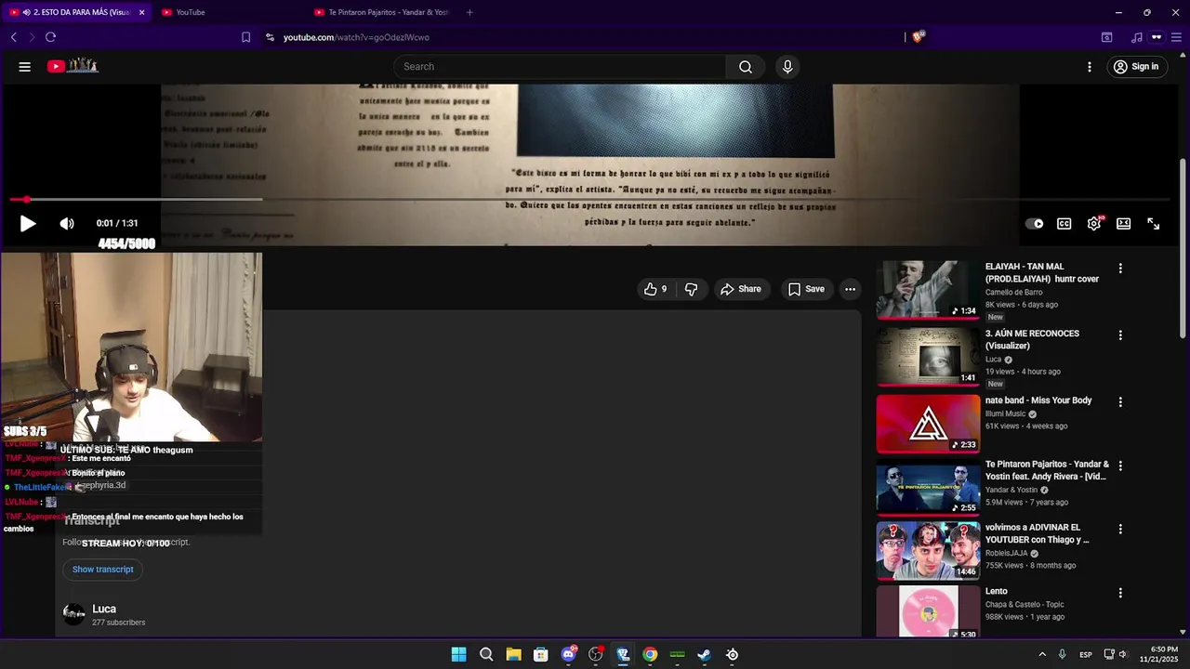Open ELAIYAH - TAN MAL video thumbnail
1190x669 pixels.
[x=928, y=290]
